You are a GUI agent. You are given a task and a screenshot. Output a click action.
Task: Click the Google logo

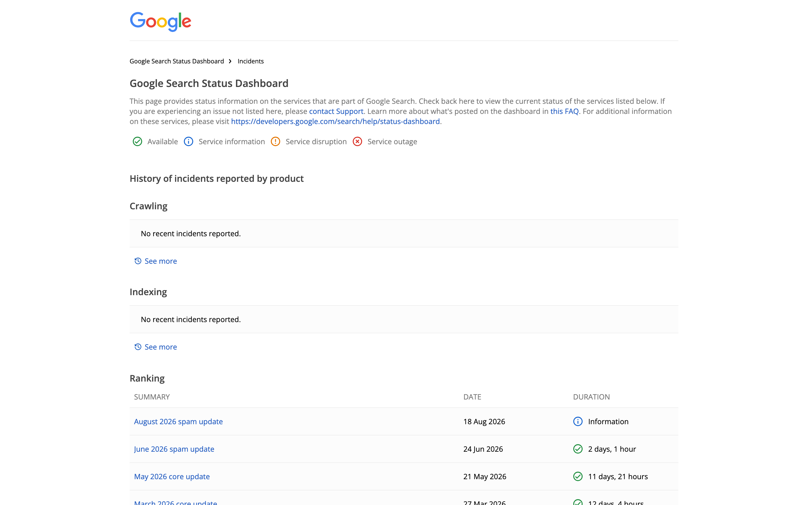tap(160, 22)
